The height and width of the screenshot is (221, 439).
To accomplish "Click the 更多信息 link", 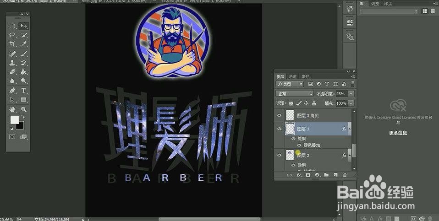I will (x=398, y=133).
